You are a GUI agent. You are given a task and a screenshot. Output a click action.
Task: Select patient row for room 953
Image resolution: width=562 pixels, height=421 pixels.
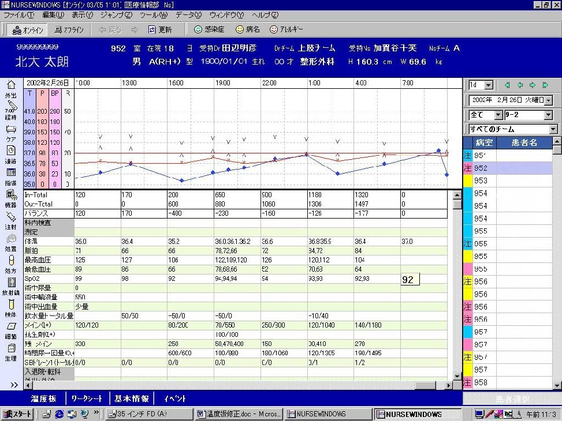[x=508, y=181]
